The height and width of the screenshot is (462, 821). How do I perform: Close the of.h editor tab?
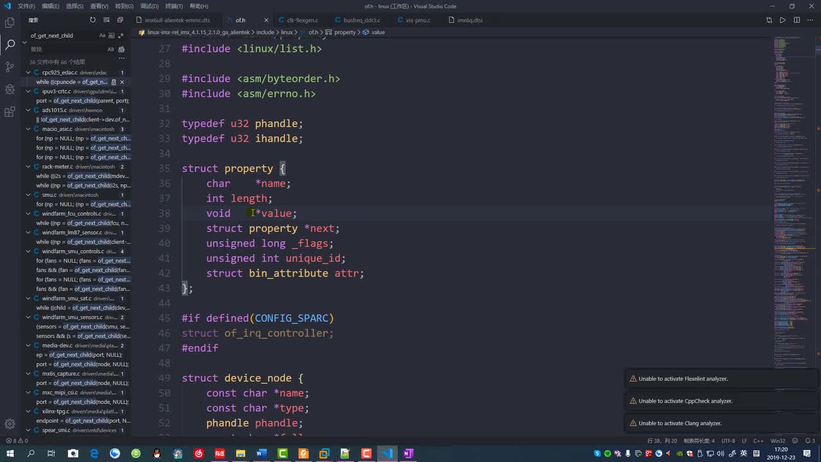(x=266, y=20)
